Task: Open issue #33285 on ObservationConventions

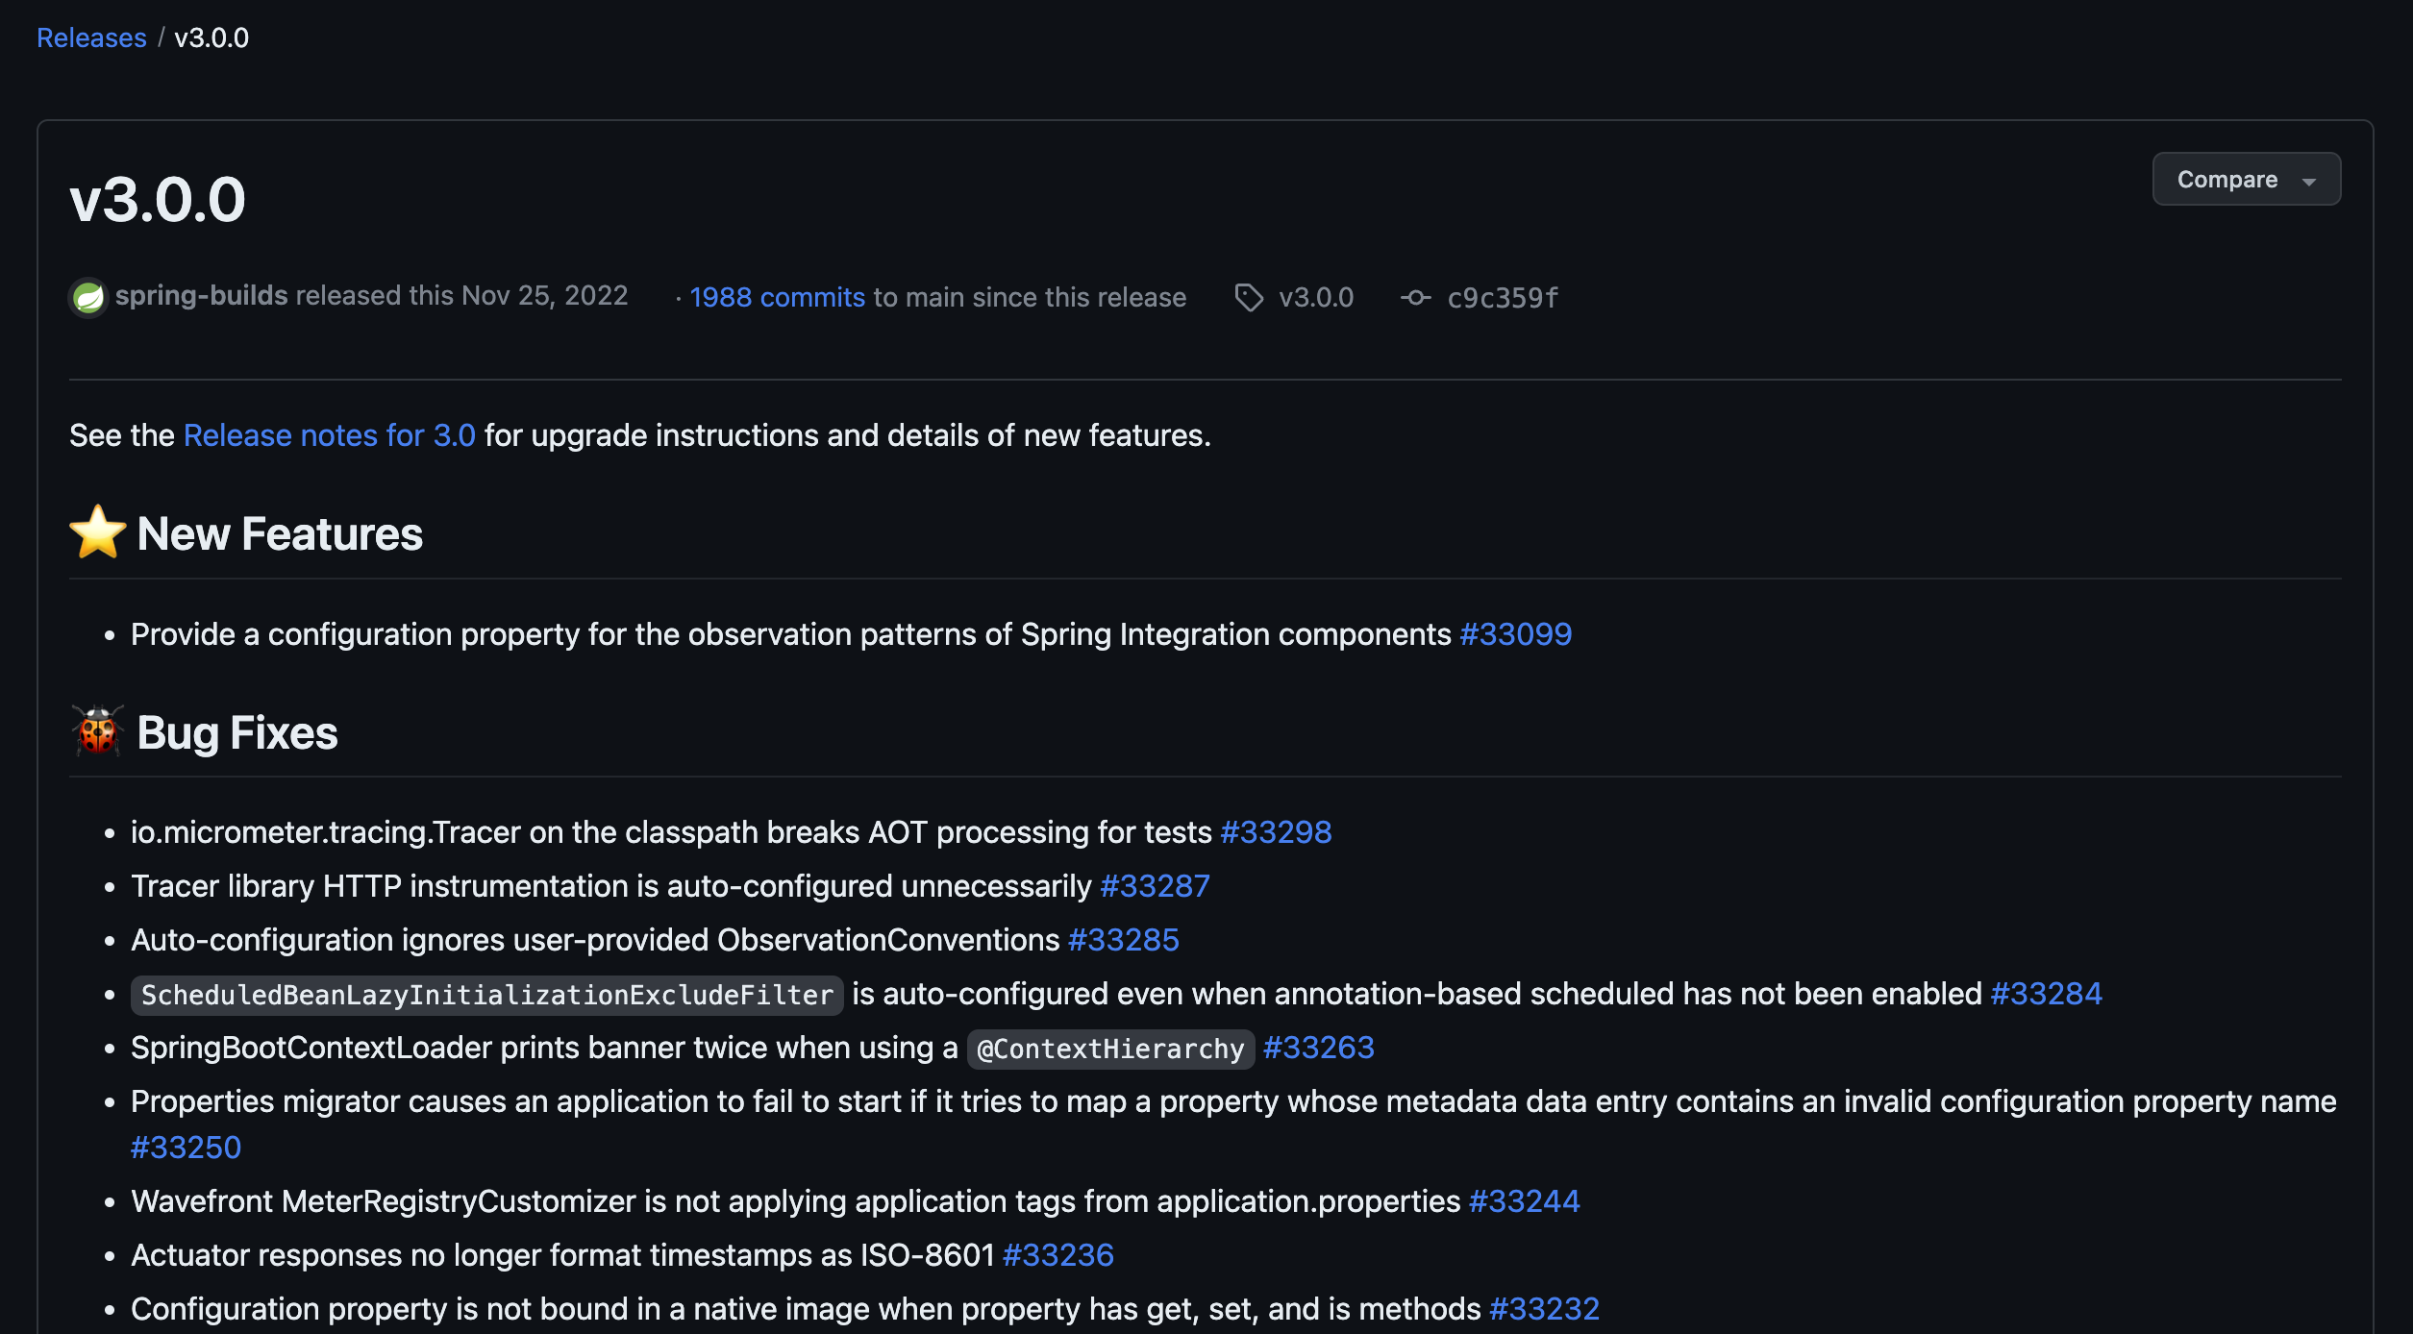Action: click(1123, 940)
